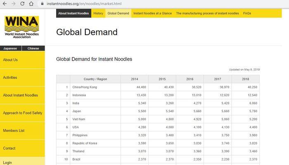Click 'Global Demand for Instant Noodles' subheading

click(94, 59)
